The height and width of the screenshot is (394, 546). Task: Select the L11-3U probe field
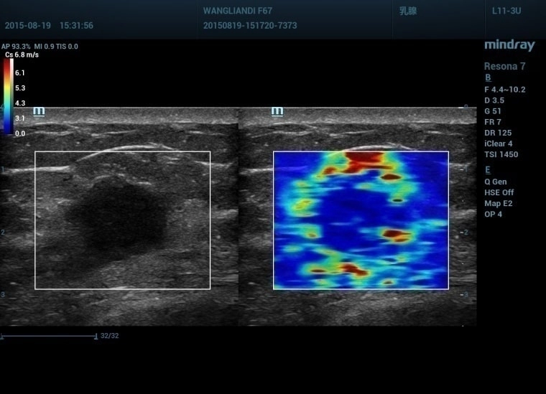507,11
